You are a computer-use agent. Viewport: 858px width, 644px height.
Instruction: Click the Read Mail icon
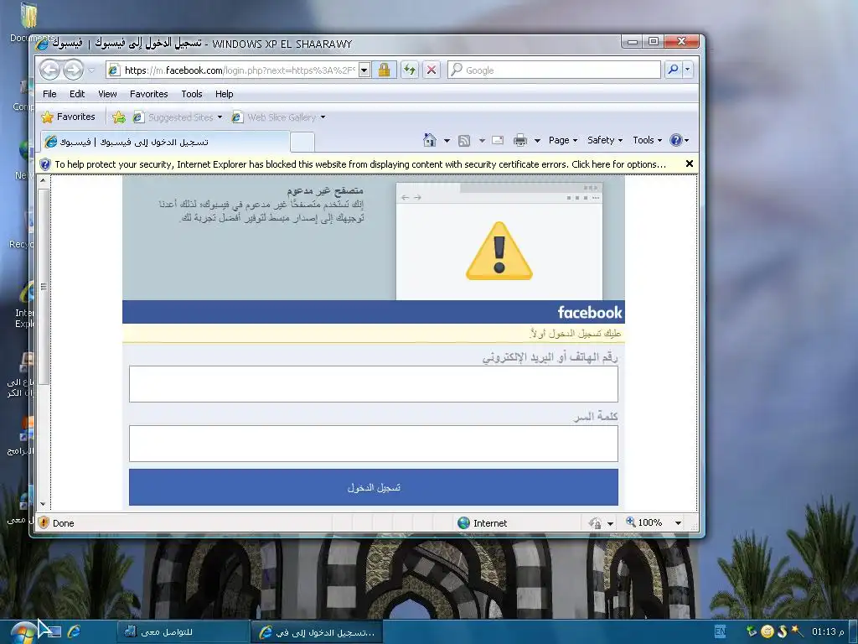pyautogui.click(x=498, y=140)
